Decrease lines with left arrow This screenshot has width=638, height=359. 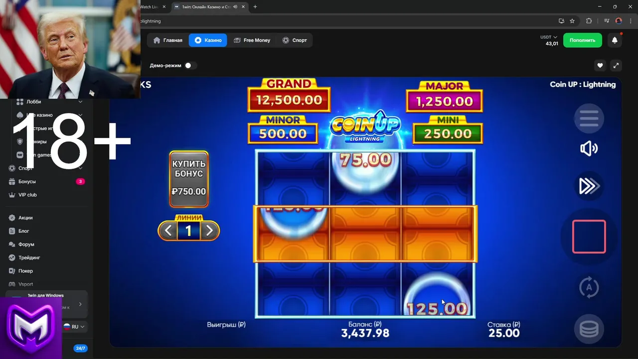(x=168, y=230)
